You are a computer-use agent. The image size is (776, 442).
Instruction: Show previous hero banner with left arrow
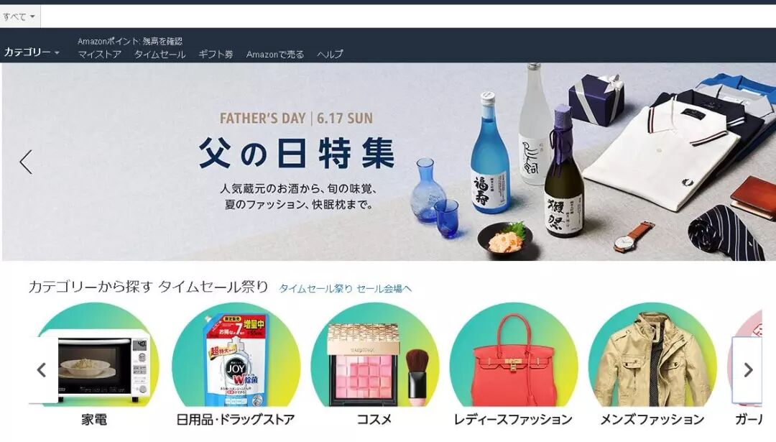click(x=27, y=162)
